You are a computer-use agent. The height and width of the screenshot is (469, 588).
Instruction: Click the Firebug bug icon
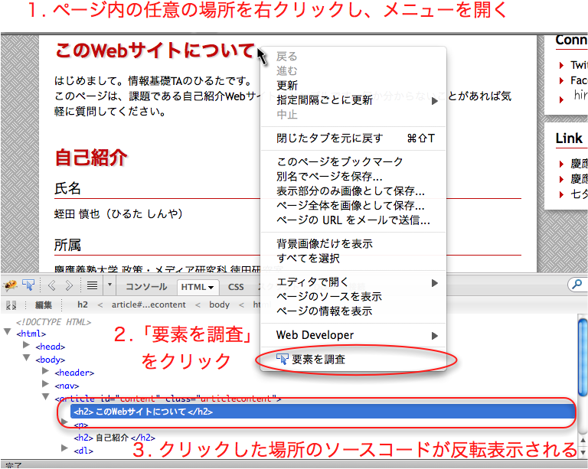11,286
